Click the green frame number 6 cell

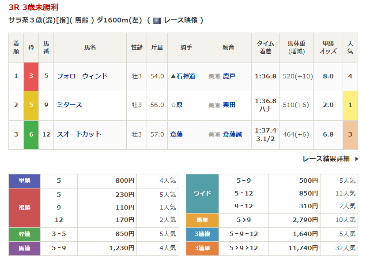click(31, 134)
